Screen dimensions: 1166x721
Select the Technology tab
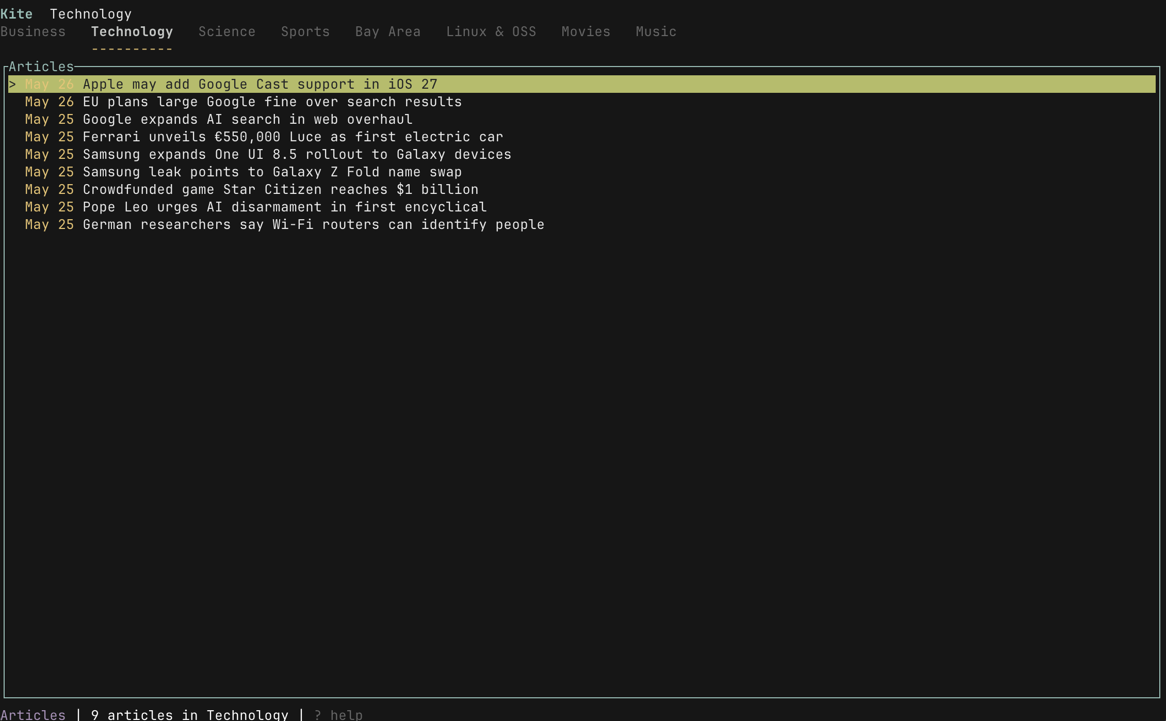point(132,31)
